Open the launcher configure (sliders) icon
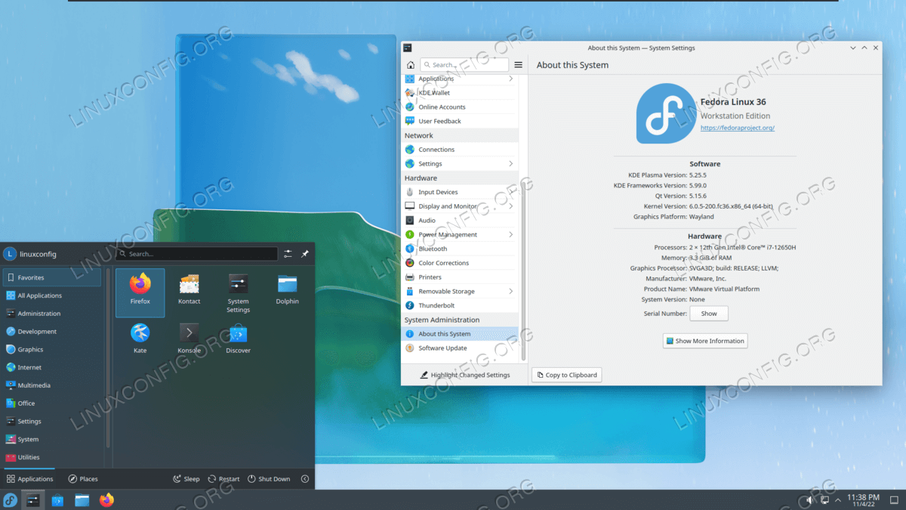The height and width of the screenshot is (510, 906). pos(288,254)
